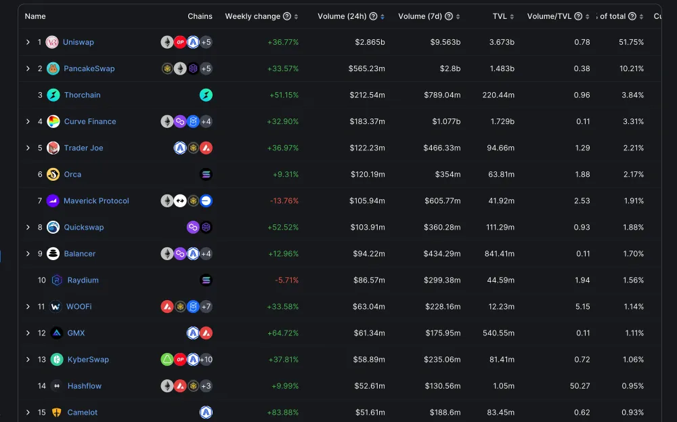Expand the KyberSwap row

pos(28,360)
